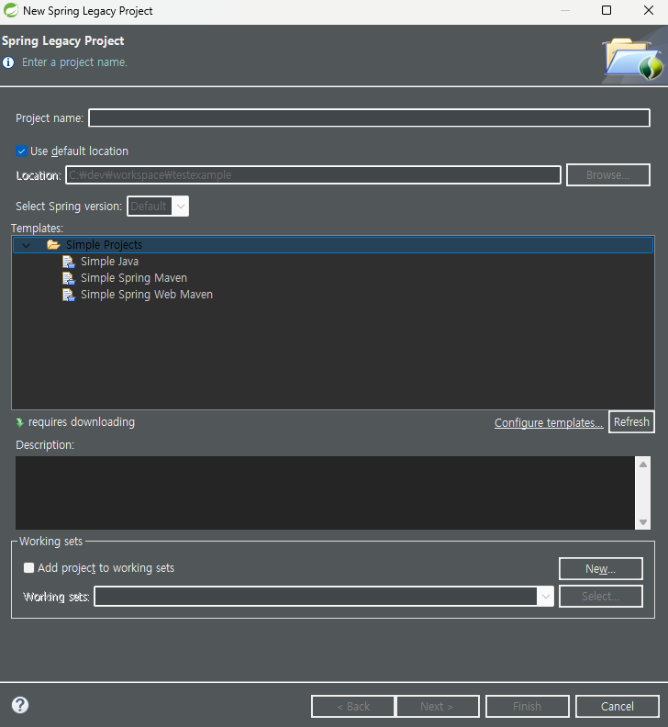Click the Simple Spring Maven file icon

(x=69, y=279)
